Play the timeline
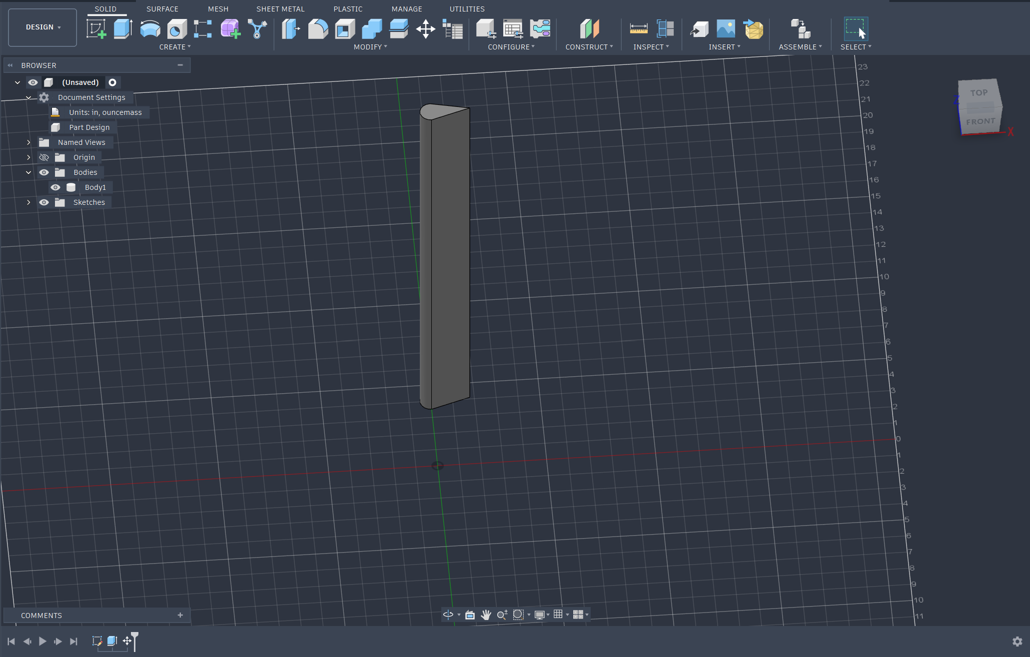Image resolution: width=1030 pixels, height=657 pixels. (x=42, y=641)
